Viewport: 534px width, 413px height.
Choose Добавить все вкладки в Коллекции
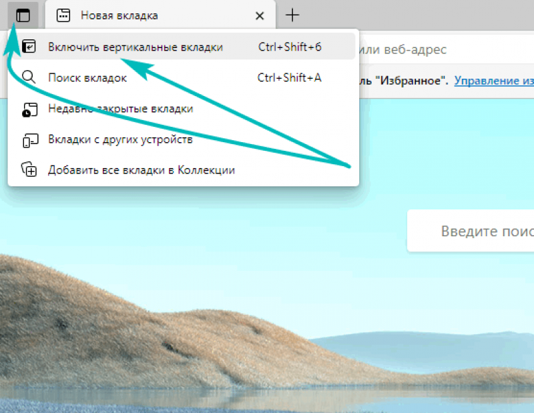142,170
